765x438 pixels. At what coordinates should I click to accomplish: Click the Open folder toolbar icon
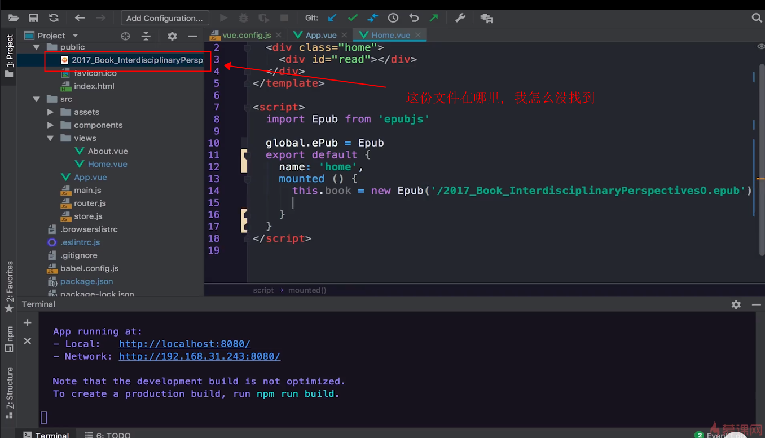pyautogui.click(x=14, y=18)
